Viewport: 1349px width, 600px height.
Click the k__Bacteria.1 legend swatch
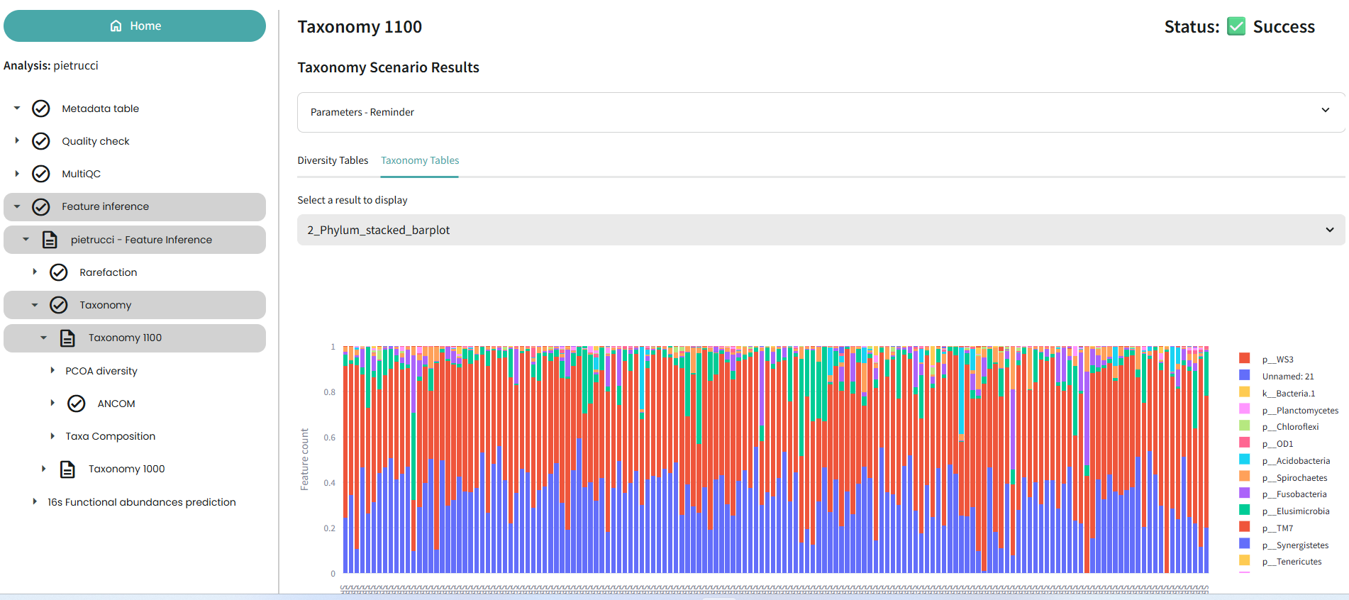click(1244, 392)
